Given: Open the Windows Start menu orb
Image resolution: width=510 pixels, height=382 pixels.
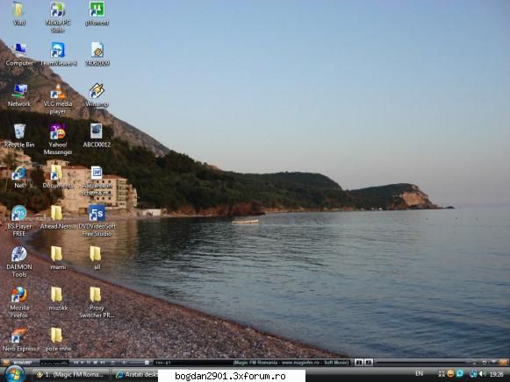Looking at the screenshot, I should click(14, 374).
